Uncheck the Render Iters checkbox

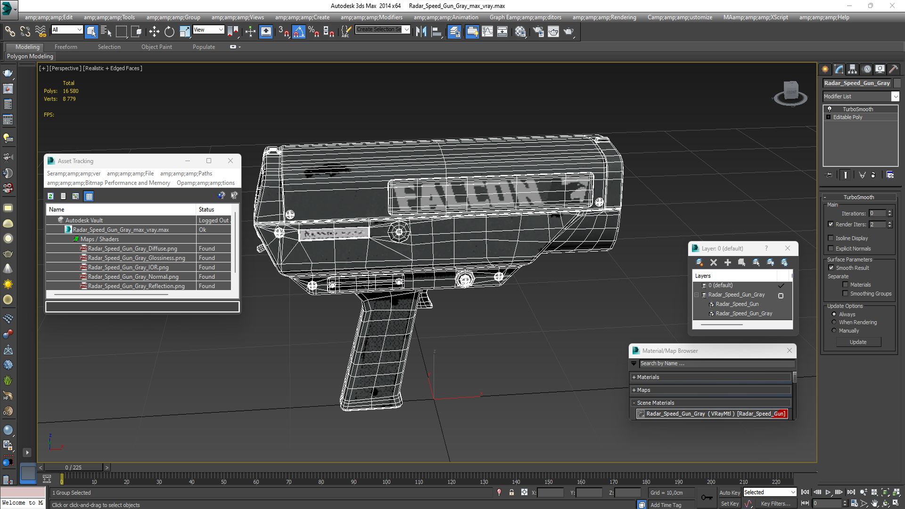(831, 224)
